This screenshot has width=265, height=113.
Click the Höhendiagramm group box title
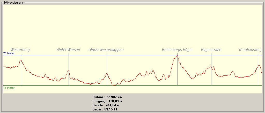click(14, 2)
